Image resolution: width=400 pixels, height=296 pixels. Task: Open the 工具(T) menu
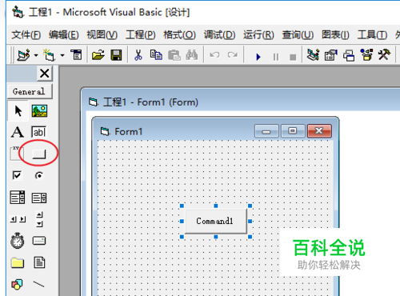click(x=372, y=35)
